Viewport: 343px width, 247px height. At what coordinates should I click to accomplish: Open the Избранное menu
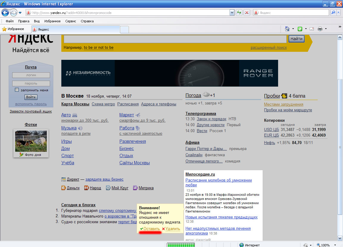(x=52, y=21)
